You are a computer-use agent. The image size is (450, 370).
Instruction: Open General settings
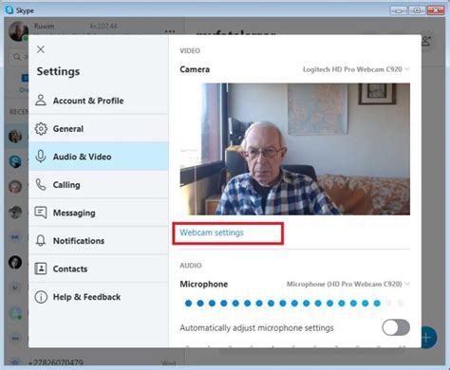(x=99, y=129)
